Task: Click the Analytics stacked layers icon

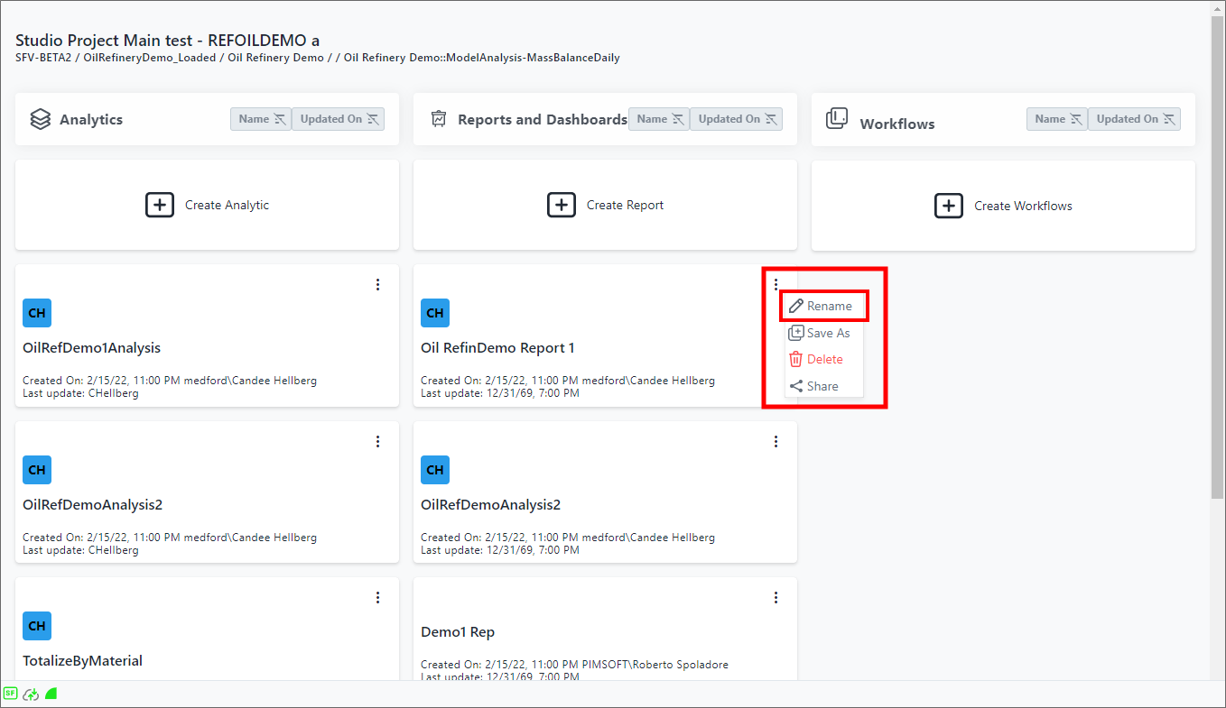Action: 41,119
